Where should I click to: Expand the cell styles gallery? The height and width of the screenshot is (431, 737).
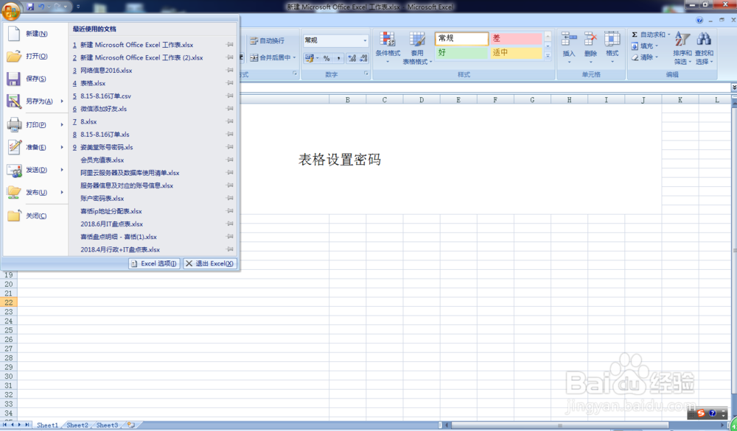click(x=548, y=56)
